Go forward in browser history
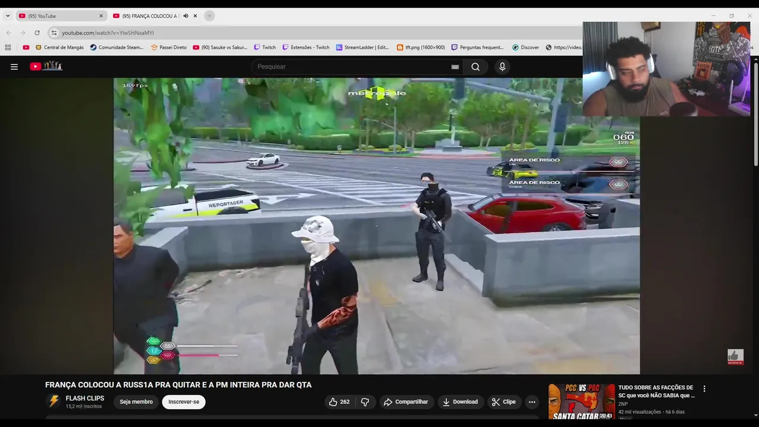Viewport: 759px width, 427px height. 23,33
